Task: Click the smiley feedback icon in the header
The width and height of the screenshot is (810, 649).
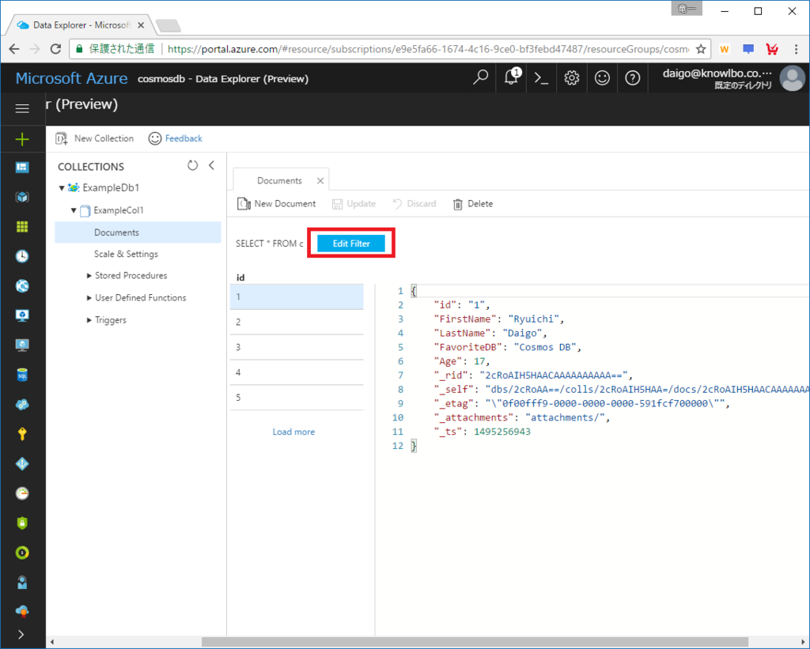Action: [x=602, y=78]
